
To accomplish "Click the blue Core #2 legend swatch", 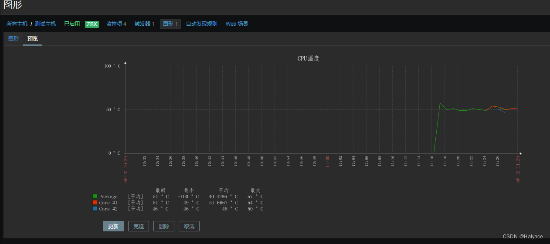I will pos(95,209).
